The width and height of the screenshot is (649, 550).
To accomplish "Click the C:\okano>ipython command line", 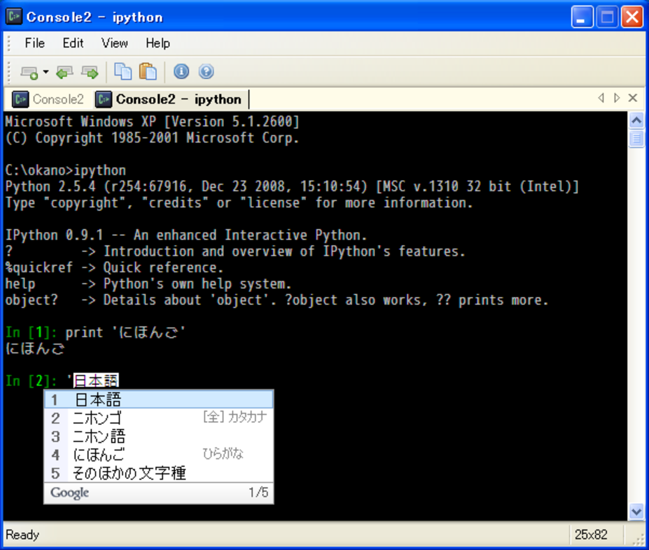I will pyautogui.click(x=65, y=170).
